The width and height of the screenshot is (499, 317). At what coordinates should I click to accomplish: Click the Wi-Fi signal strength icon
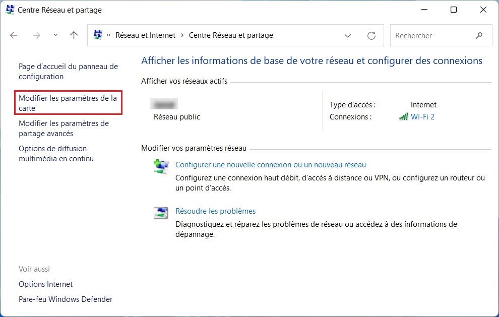coord(403,117)
